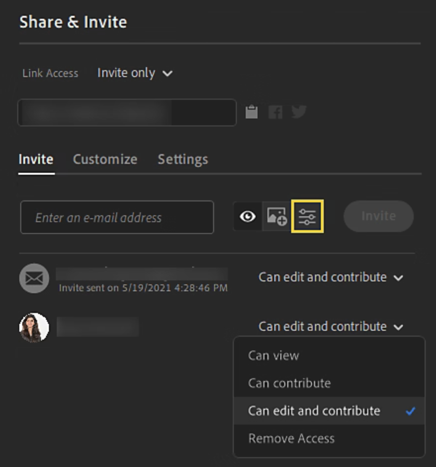
Task: Open the Settings tab
Action: [182, 159]
